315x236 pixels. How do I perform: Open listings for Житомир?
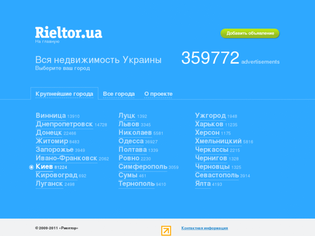click(x=52, y=141)
